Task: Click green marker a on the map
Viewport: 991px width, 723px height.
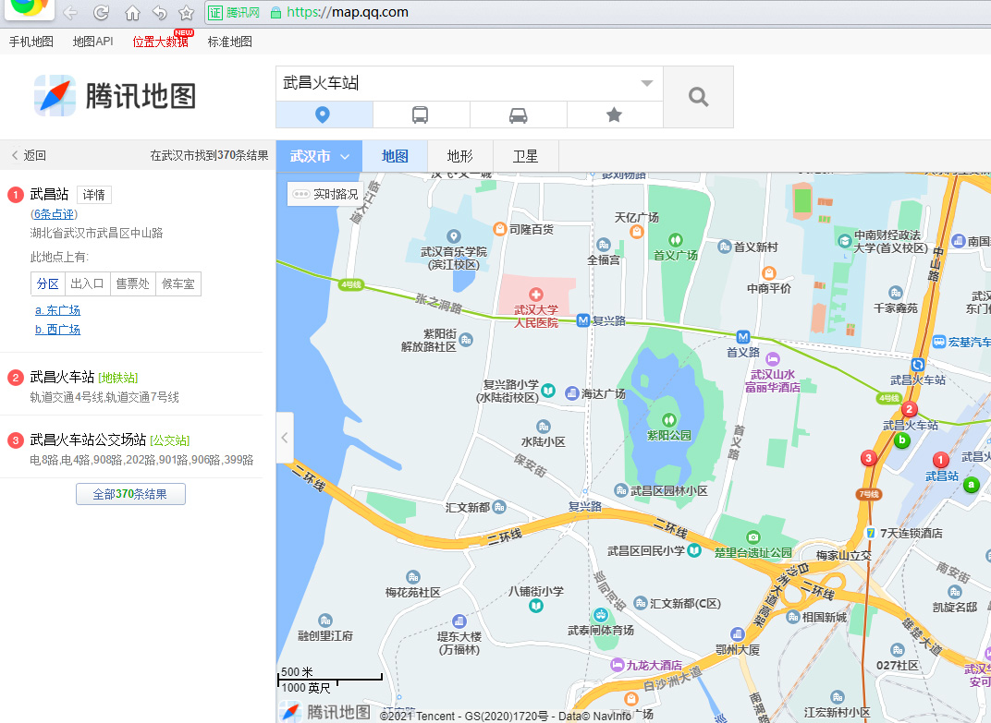Action: pyautogui.click(x=971, y=485)
